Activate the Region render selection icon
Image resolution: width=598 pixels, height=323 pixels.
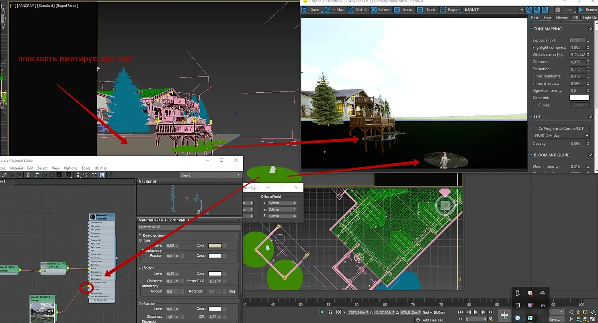[x=443, y=10]
